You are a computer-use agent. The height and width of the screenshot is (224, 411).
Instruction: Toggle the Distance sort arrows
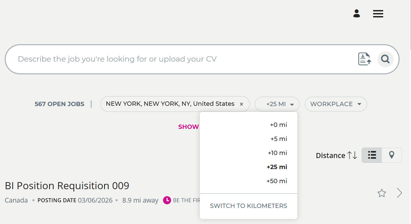[352, 155]
